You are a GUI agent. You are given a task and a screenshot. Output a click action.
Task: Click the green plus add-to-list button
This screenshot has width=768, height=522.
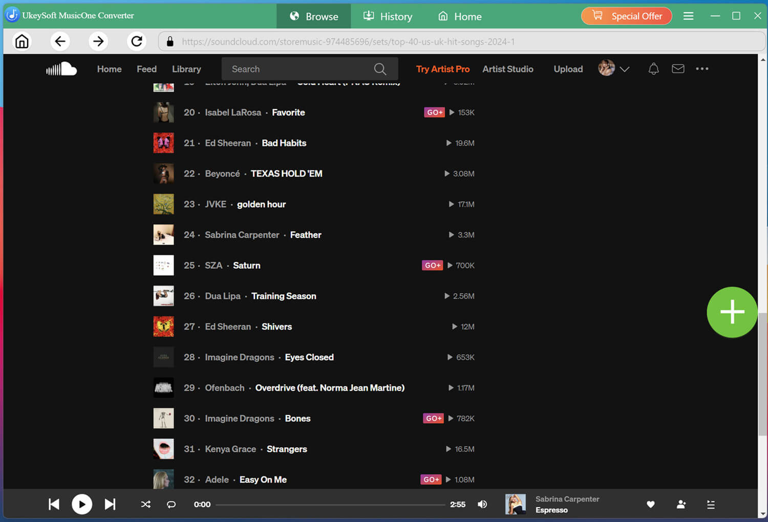[x=732, y=312]
